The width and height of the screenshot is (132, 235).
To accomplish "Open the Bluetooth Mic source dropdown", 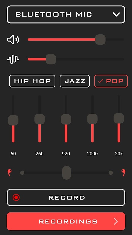I will (66, 14).
